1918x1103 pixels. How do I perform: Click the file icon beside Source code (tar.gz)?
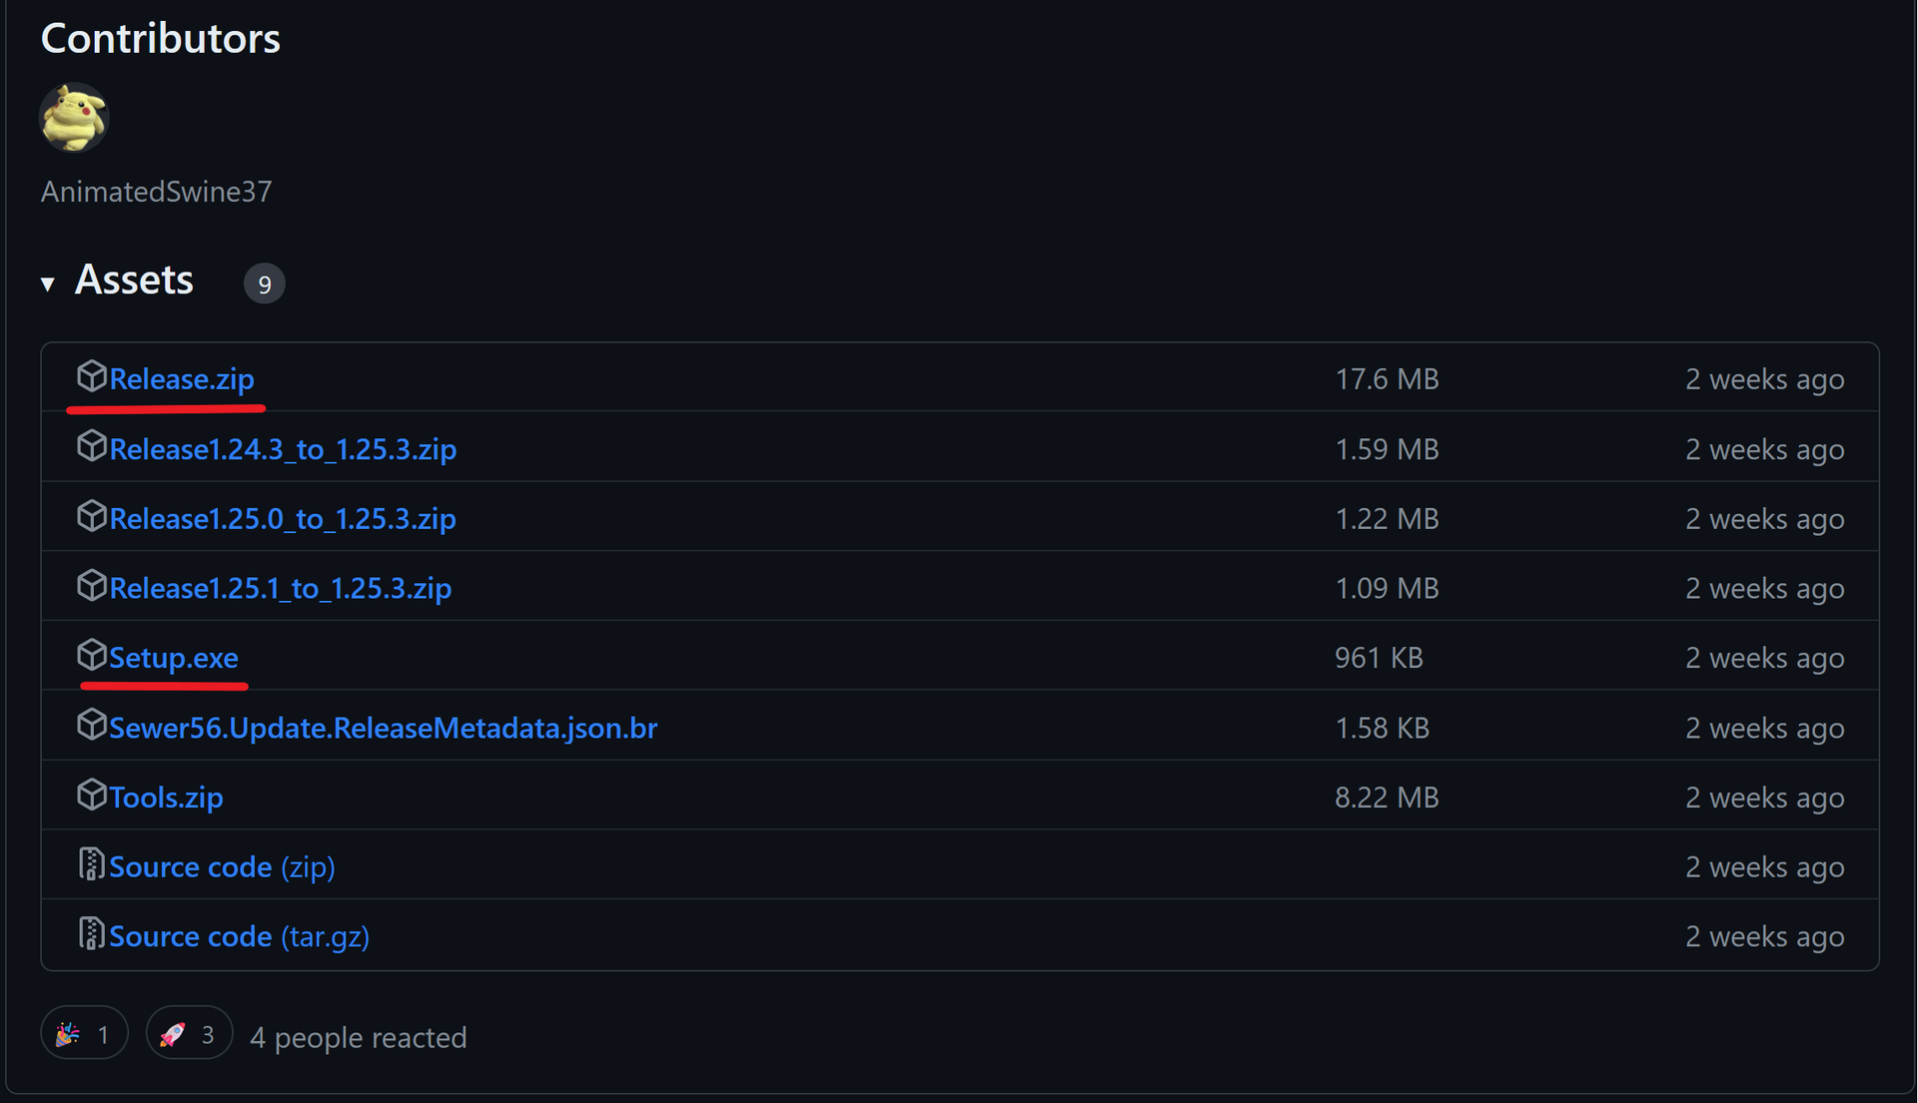pos(91,934)
